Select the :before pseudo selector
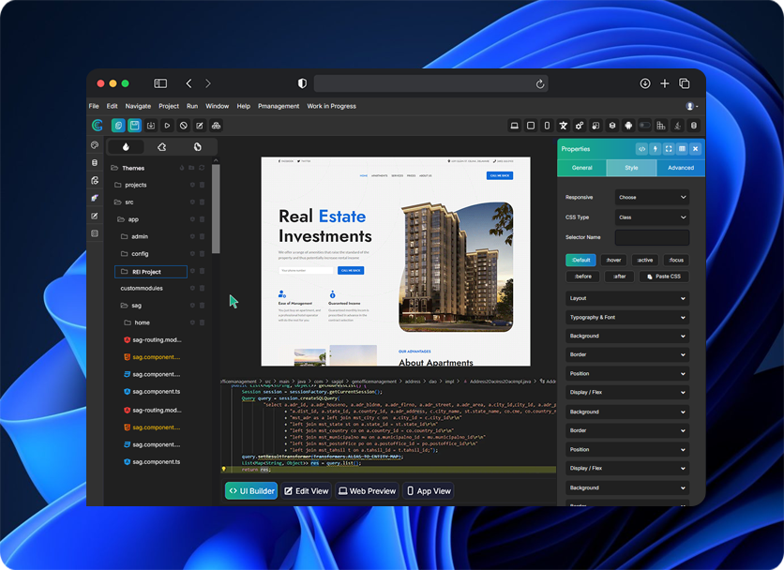The width and height of the screenshot is (784, 570). coord(583,277)
